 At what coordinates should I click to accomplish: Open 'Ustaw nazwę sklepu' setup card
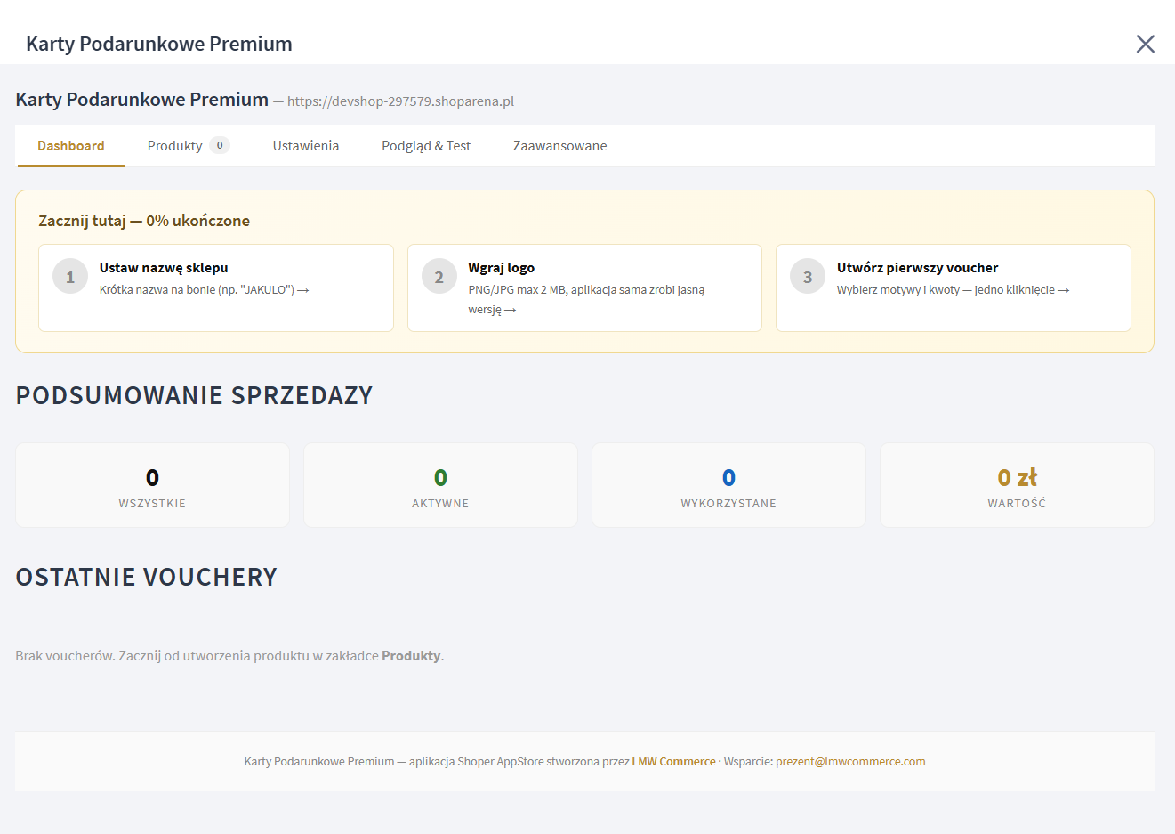click(x=215, y=287)
